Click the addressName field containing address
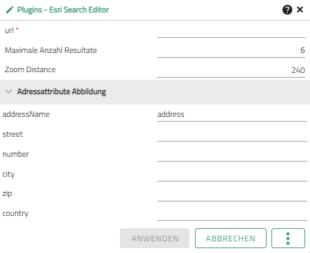The width and height of the screenshot is (310, 253). click(232, 114)
